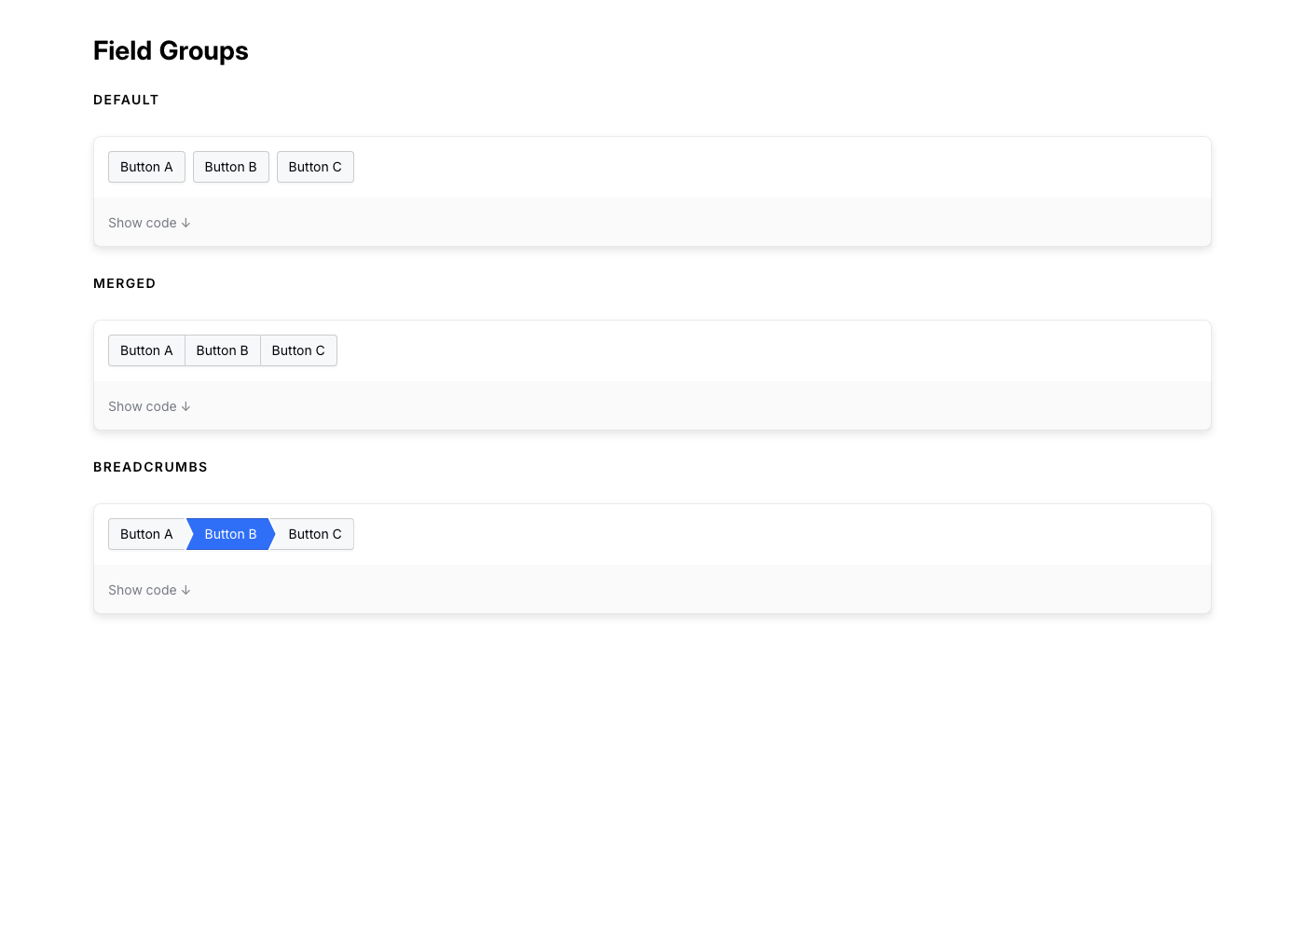The width and height of the screenshot is (1305, 932).
Task: Select Button B in the Merged group
Action: tap(222, 350)
